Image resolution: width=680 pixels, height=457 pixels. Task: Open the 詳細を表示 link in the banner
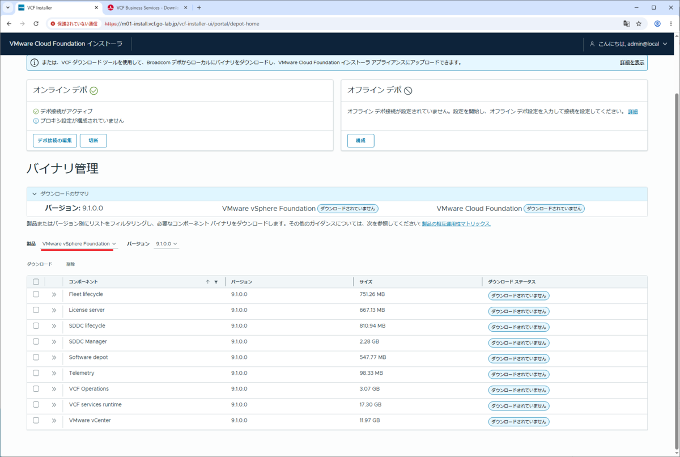pos(632,62)
